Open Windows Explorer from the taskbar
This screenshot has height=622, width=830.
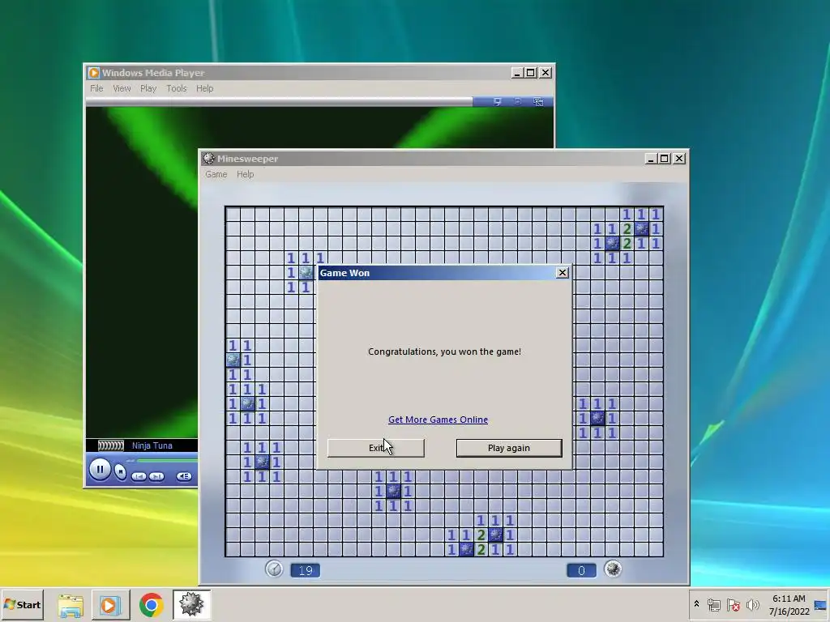71,604
